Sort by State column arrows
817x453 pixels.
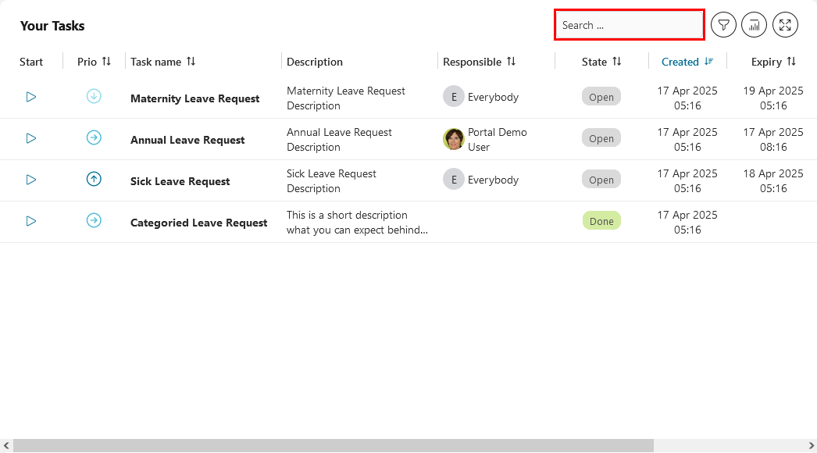pyautogui.click(x=617, y=62)
